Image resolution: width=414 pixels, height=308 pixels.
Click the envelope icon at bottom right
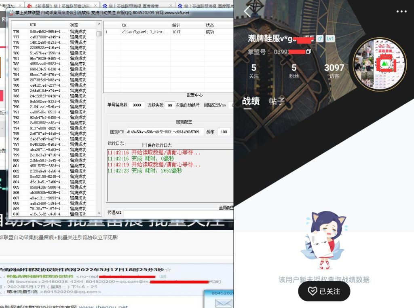[x=224, y=302]
